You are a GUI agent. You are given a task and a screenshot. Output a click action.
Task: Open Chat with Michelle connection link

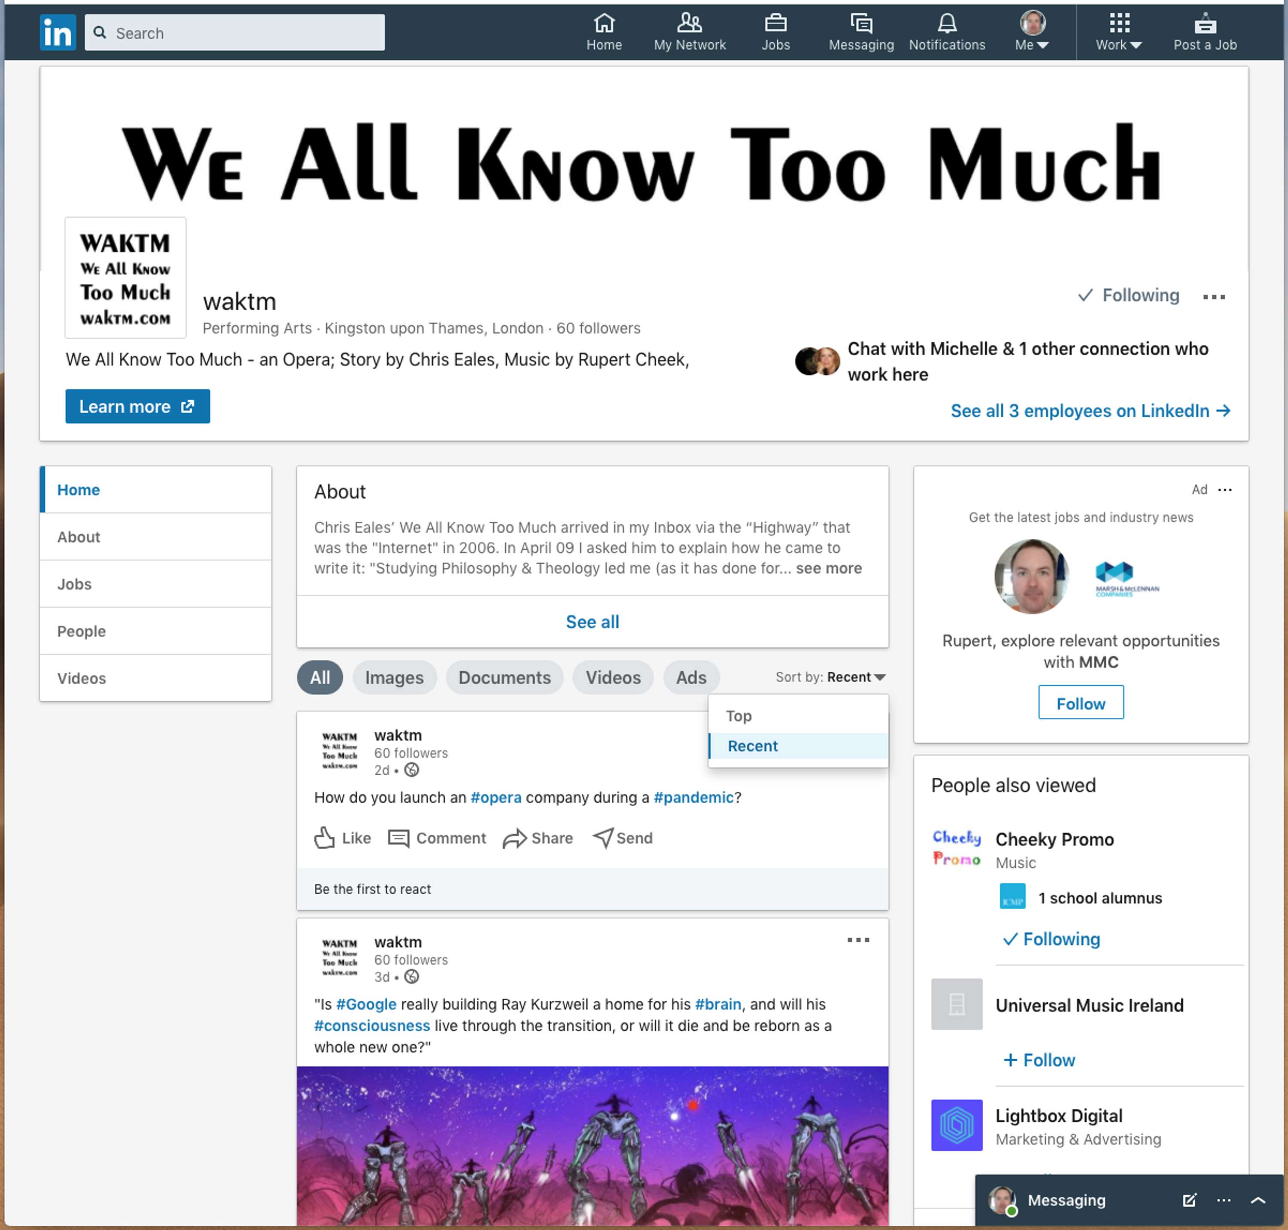[x=1027, y=361]
